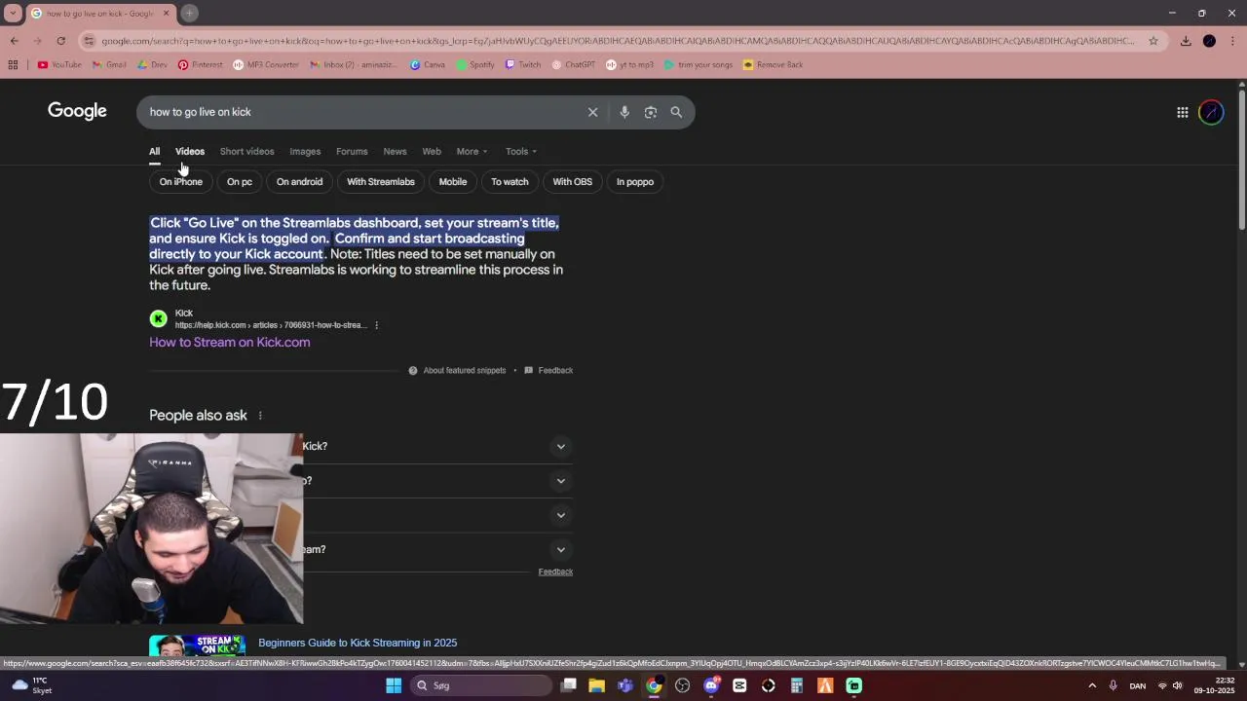
Task: Open People also ask options menu
Action: (x=260, y=416)
